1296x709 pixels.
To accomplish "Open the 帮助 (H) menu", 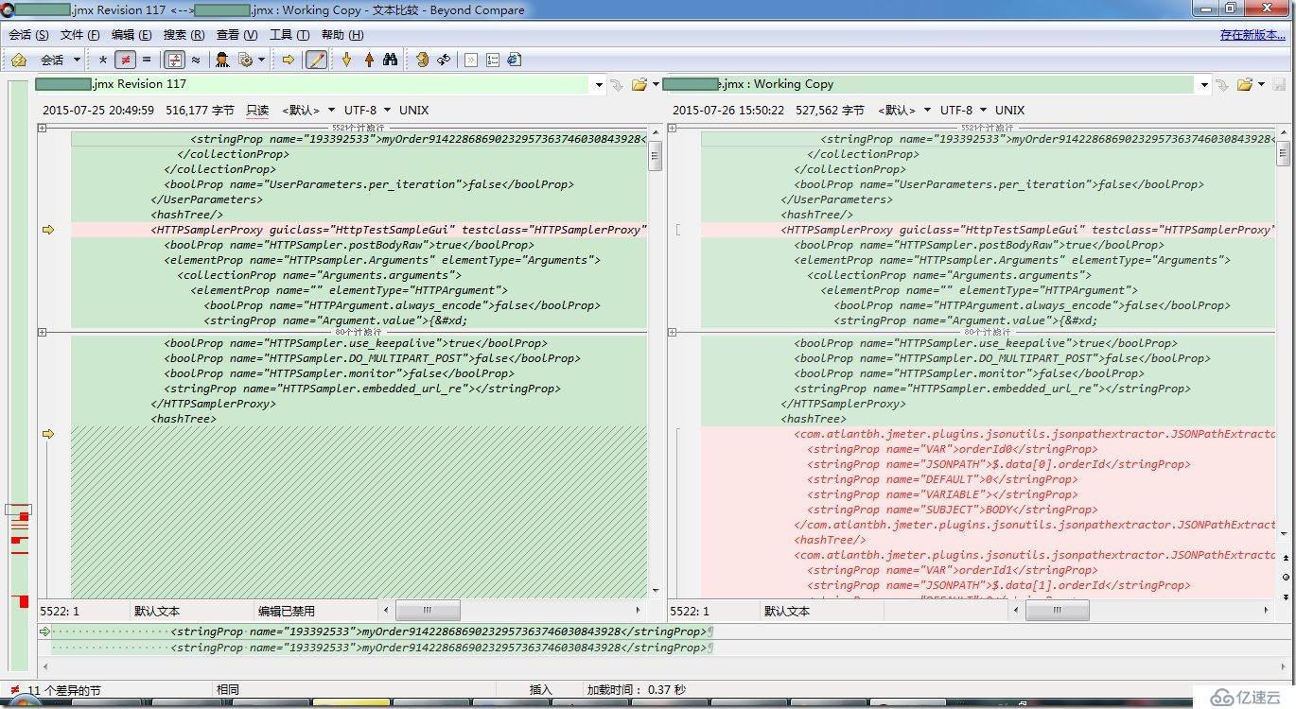I will pyautogui.click(x=342, y=35).
